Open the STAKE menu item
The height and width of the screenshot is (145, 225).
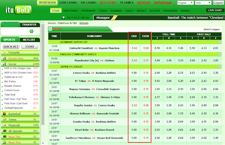click(56, 11)
